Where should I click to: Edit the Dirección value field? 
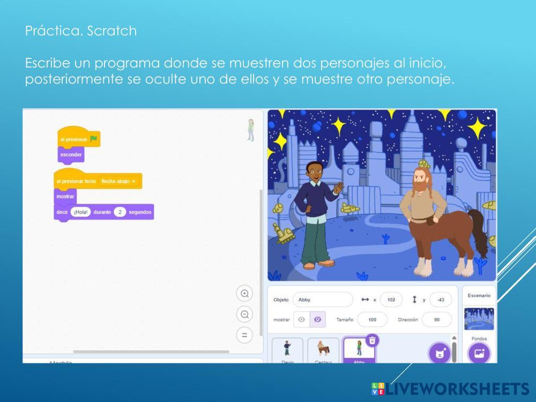[x=436, y=319]
